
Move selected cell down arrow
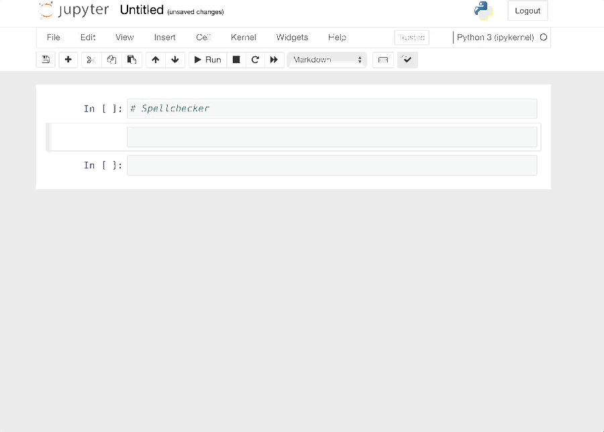pyautogui.click(x=175, y=60)
